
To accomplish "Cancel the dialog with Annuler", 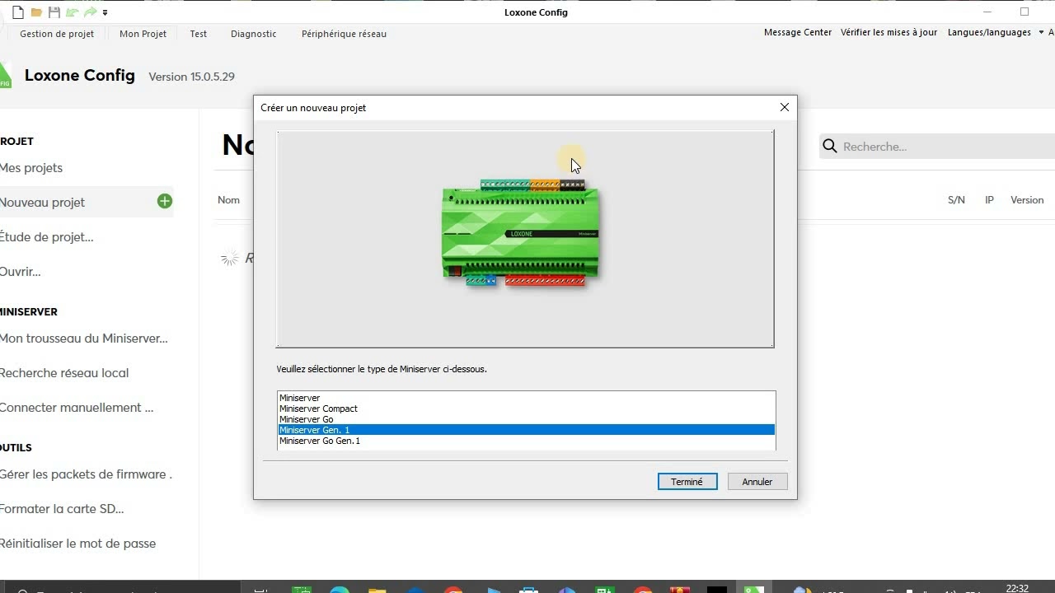I will pyautogui.click(x=757, y=482).
